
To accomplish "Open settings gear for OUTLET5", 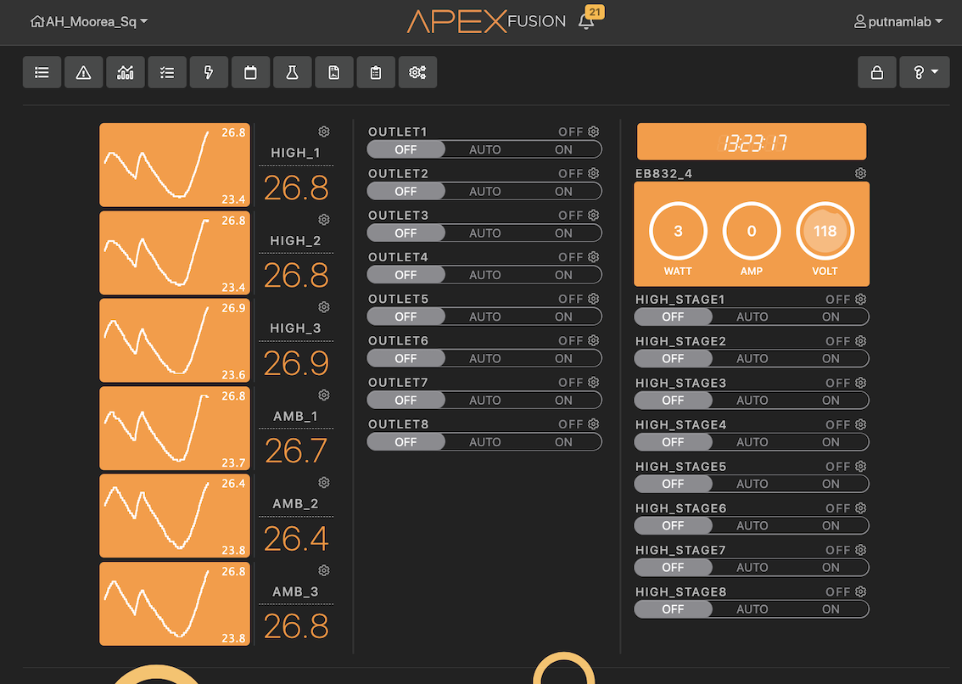I will 593,299.
